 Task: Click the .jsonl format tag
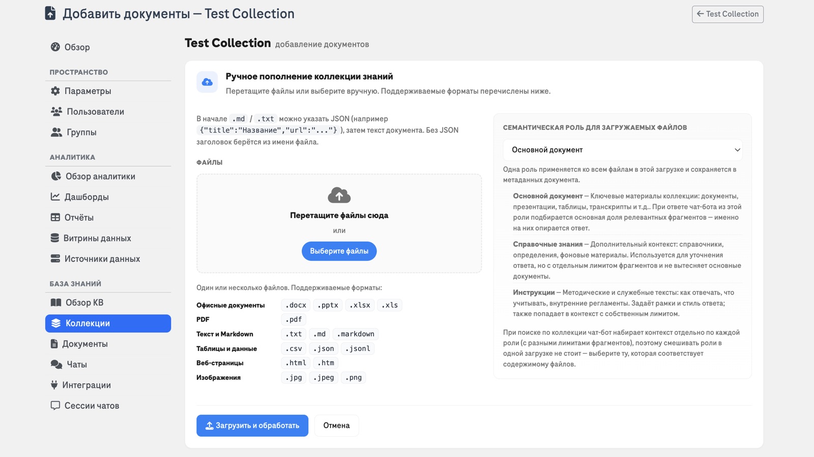[x=358, y=349]
